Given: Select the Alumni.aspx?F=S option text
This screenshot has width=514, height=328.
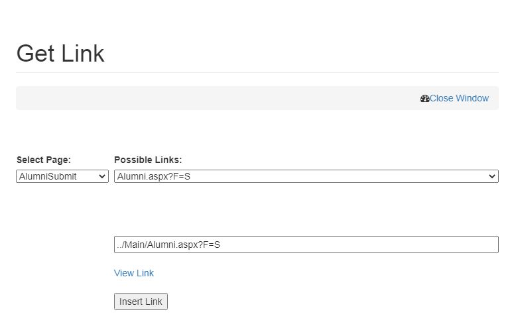Looking at the screenshot, I should pos(154,176).
